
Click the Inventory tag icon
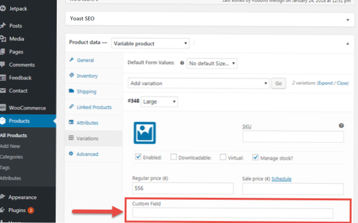(x=71, y=75)
